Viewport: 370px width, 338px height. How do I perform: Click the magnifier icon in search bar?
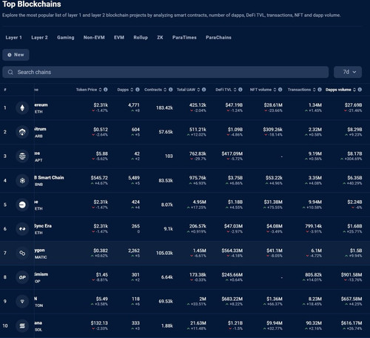(x=10, y=72)
